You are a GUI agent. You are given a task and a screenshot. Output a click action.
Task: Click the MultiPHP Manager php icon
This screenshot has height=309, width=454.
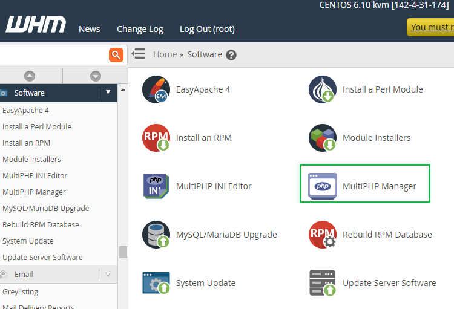[x=323, y=186]
